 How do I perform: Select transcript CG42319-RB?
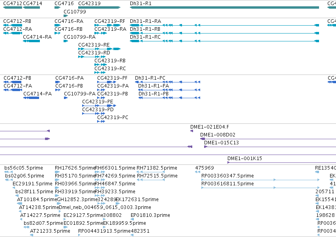pos(110,61)
